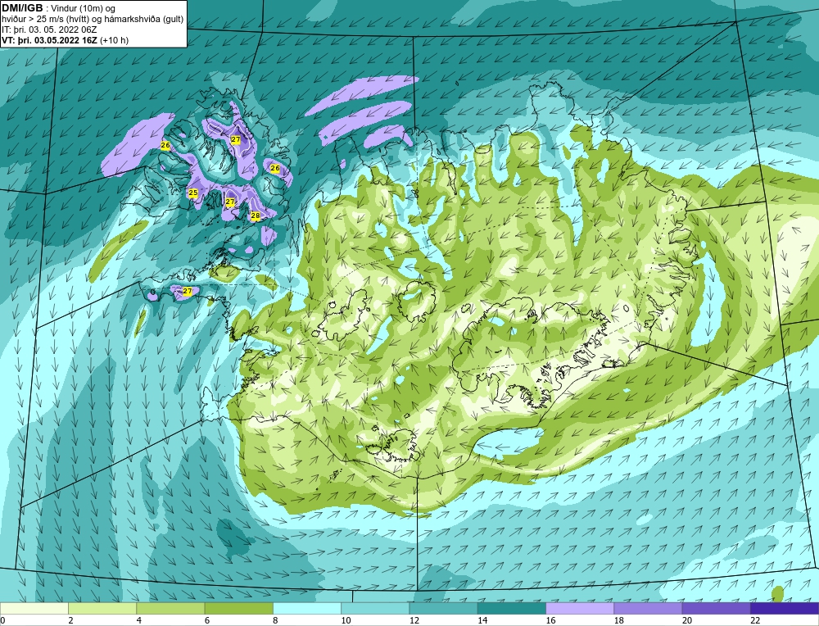The height and width of the screenshot is (626, 819).
Task: Click the legend scale value 12
Action: click(x=414, y=620)
